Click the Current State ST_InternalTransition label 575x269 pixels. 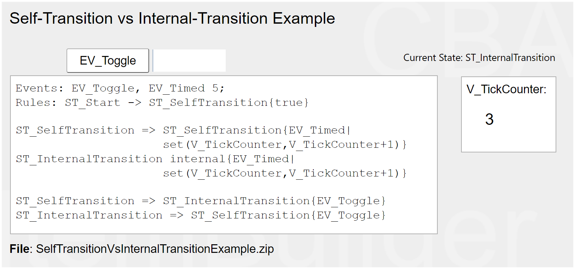[479, 58]
